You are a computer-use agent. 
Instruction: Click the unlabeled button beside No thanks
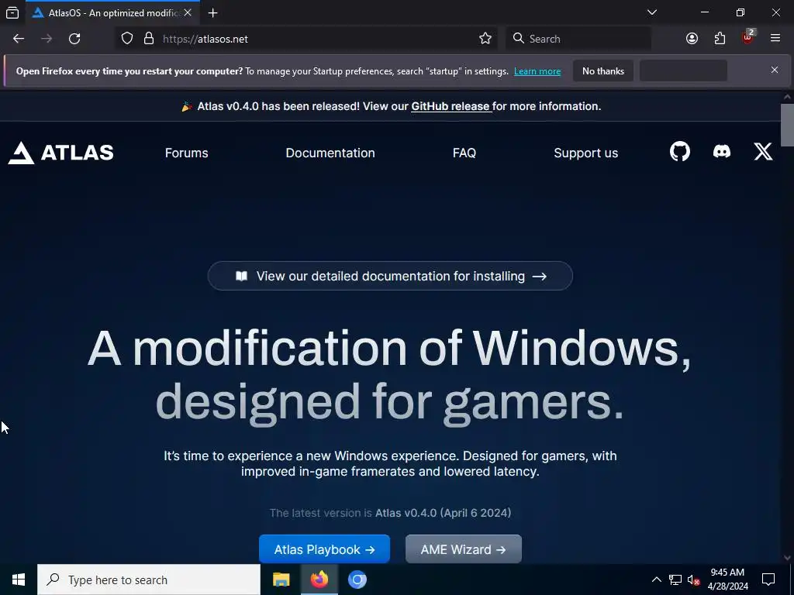683,71
